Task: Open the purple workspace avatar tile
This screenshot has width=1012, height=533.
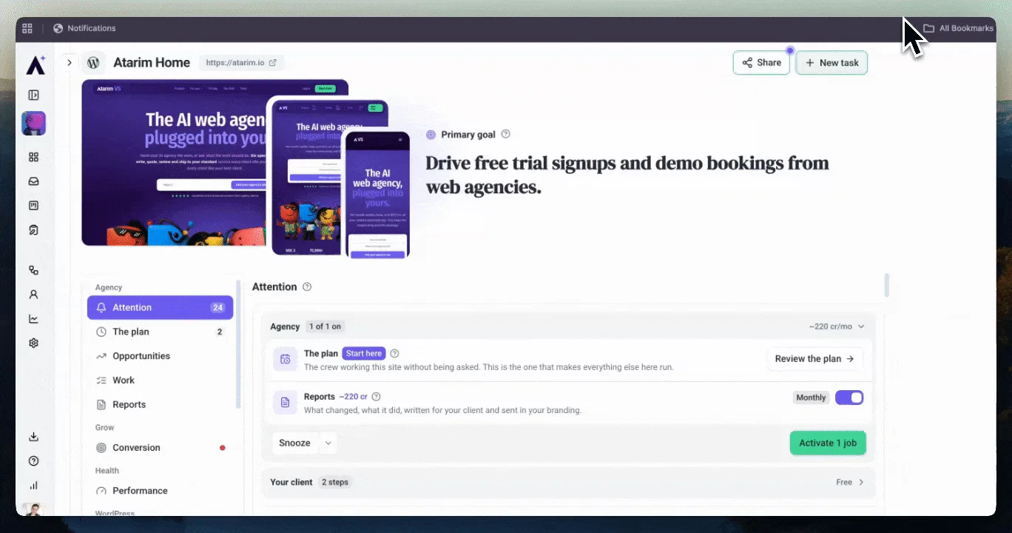Action: click(34, 124)
